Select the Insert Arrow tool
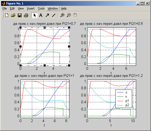151x131 pixels. click(x=47, y=15)
